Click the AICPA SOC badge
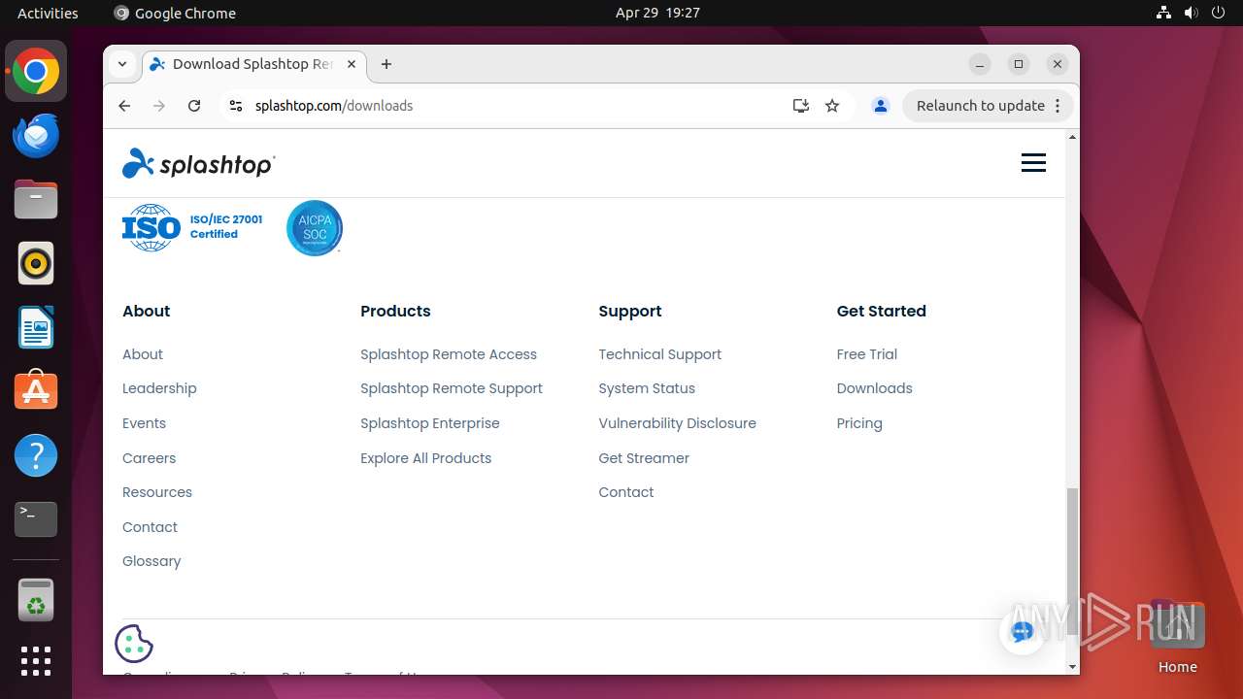Image resolution: width=1243 pixels, height=699 pixels. (x=315, y=228)
